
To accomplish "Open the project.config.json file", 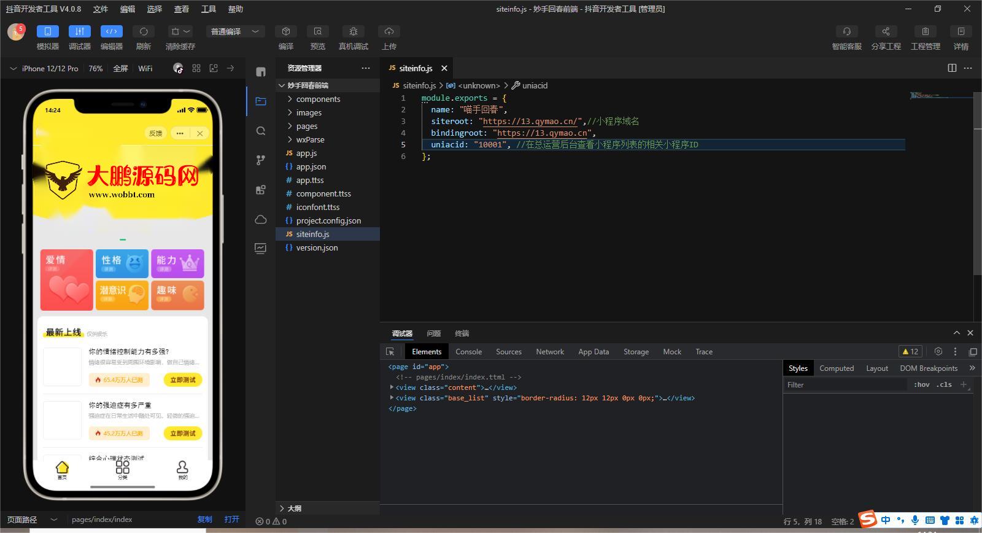I will (x=328, y=220).
